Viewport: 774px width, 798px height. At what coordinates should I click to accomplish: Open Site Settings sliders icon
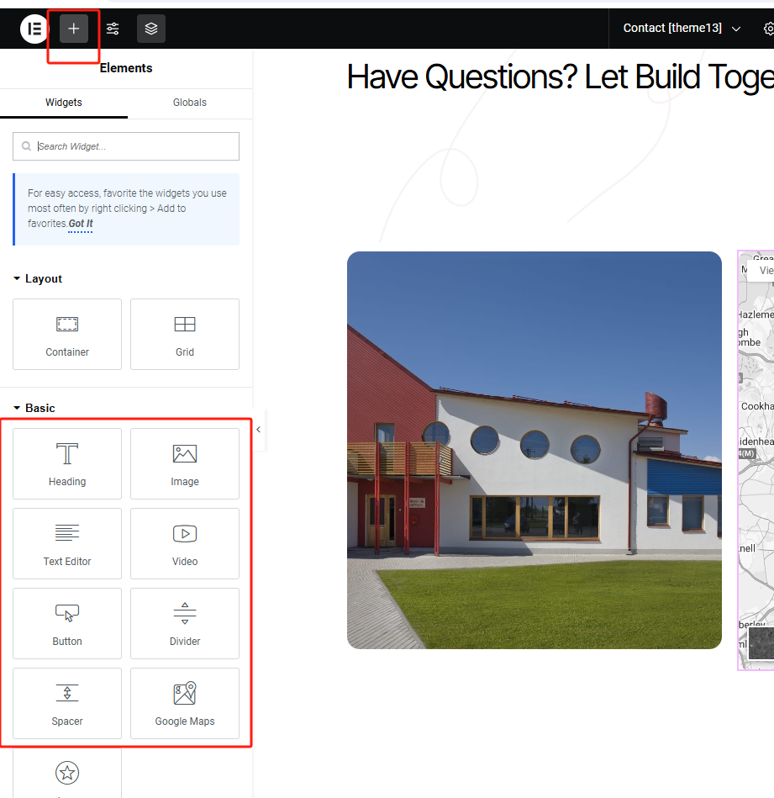113,29
